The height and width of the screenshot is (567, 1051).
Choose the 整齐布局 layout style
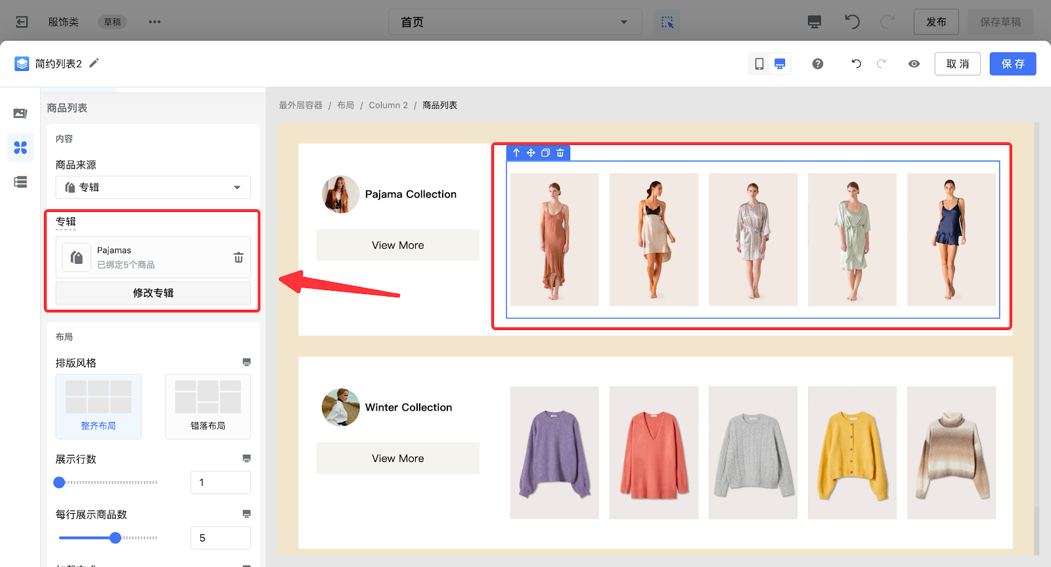coord(99,406)
